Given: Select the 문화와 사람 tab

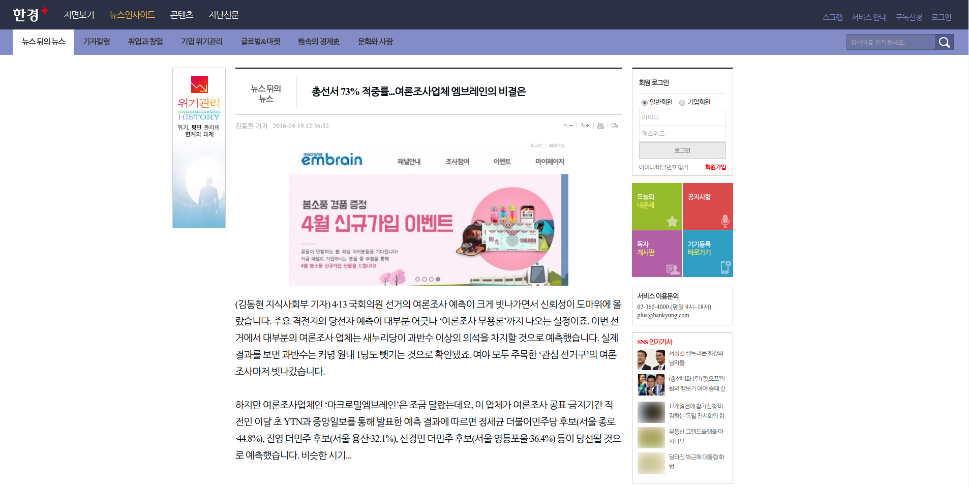Looking at the screenshot, I should coord(375,42).
